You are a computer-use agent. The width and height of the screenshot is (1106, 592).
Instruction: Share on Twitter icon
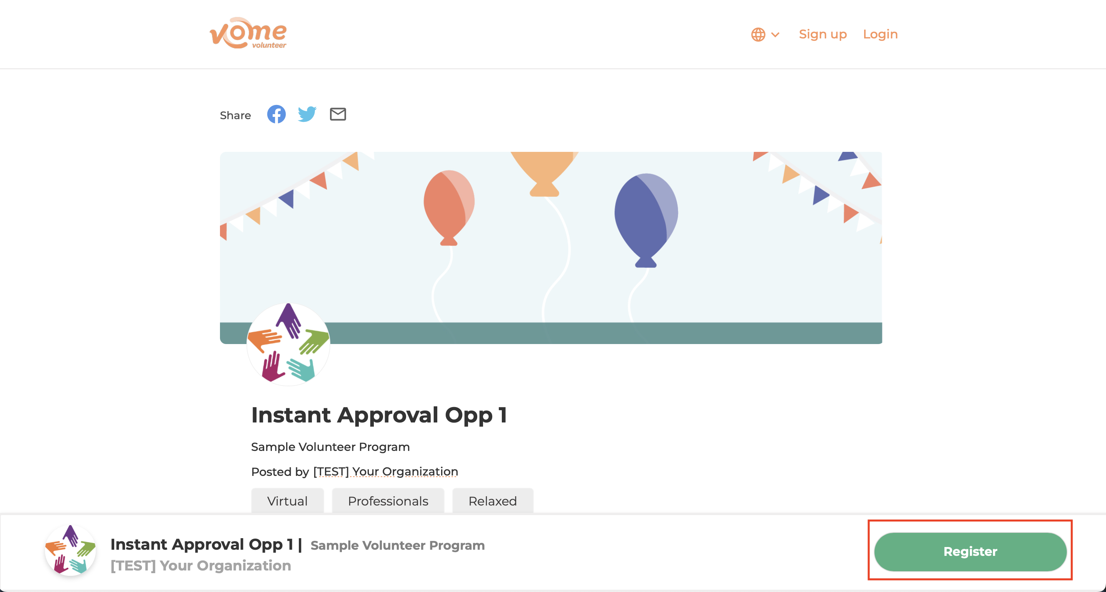(307, 114)
